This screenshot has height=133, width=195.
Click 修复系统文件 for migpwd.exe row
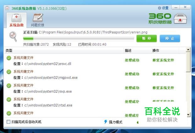pos(163,74)
